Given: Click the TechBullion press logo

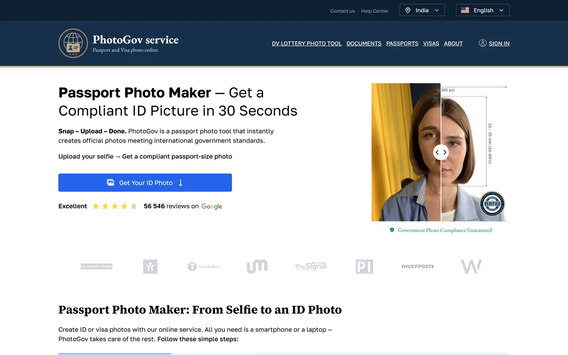Looking at the screenshot, I should [204, 266].
